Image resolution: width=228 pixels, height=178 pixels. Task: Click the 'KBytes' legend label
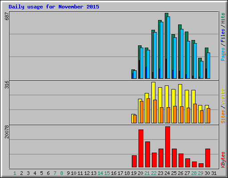pyautogui.click(x=223, y=160)
